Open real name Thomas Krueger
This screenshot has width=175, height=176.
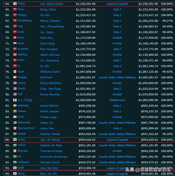click(x=51, y=151)
